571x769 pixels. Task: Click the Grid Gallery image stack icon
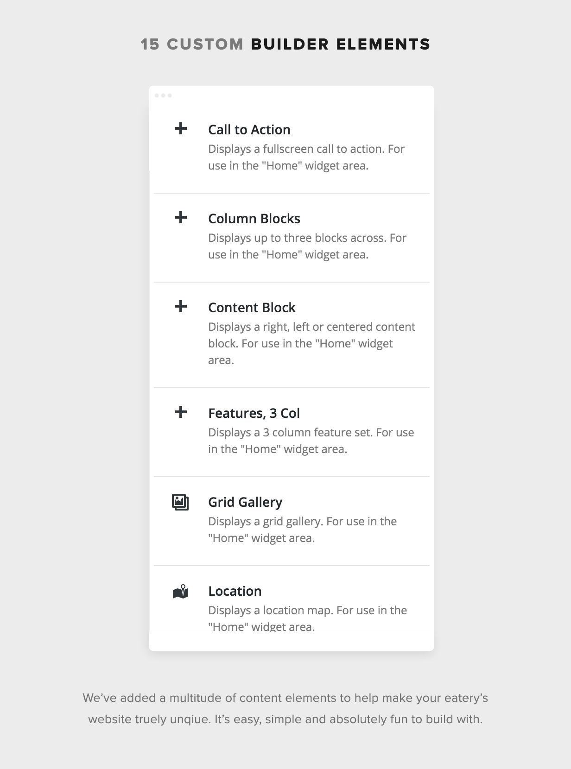coord(180,502)
